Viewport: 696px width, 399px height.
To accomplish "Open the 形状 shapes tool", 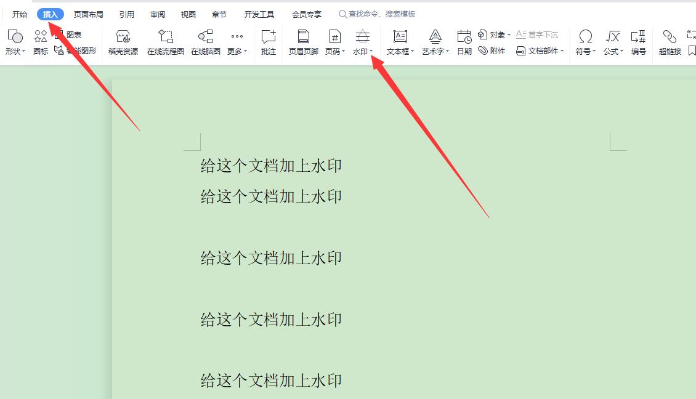I will (x=15, y=42).
